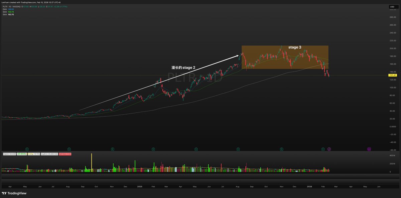Click the 131.41 current price label
Image resolution: width=401 pixels, height=198 pixels.
click(393, 76)
